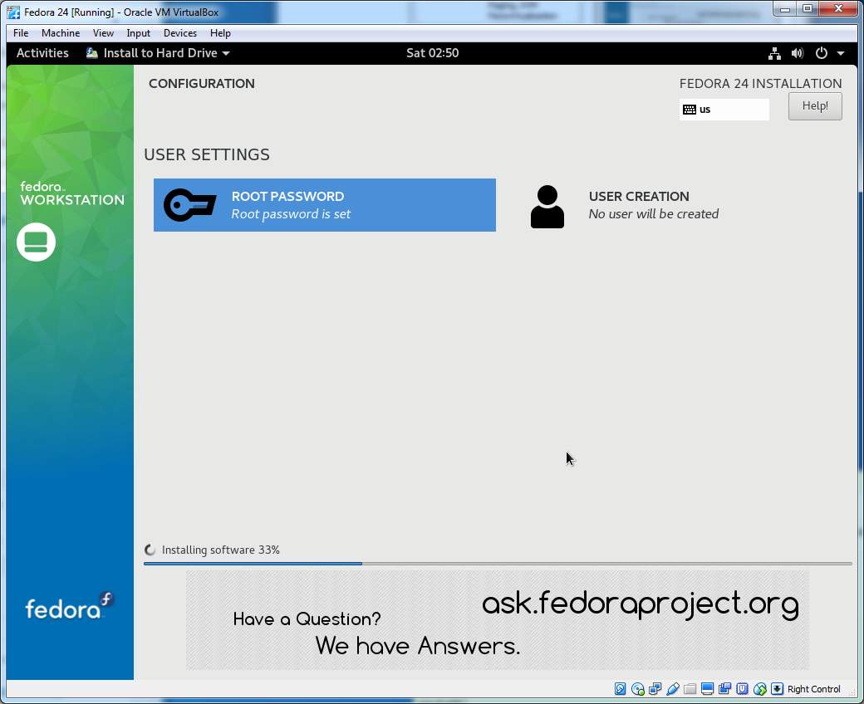Click the video capture status icon

tap(724, 688)
